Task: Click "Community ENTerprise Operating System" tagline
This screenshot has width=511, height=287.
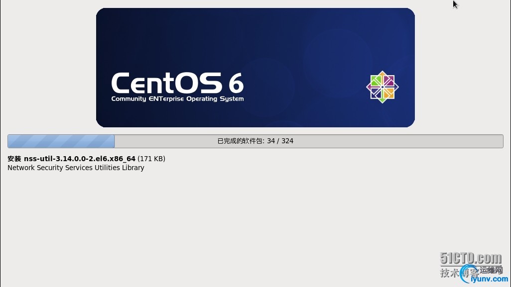Action: coord(177,99)
